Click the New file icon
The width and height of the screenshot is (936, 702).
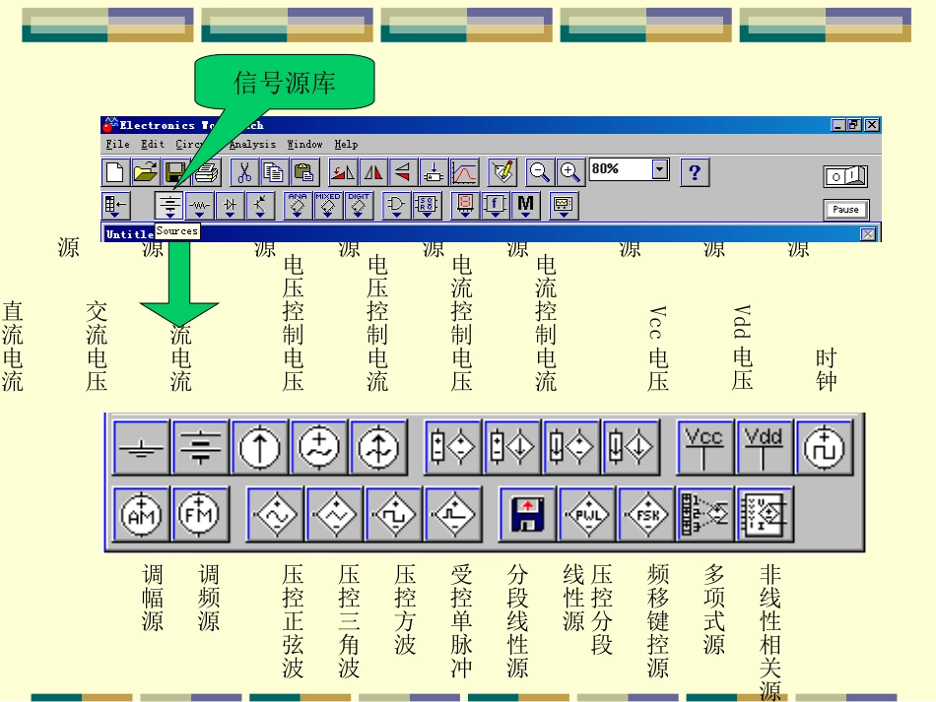click(114, 173)
